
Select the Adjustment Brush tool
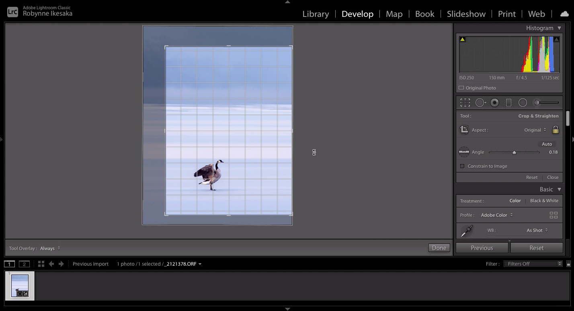click(x=537, y=103)
